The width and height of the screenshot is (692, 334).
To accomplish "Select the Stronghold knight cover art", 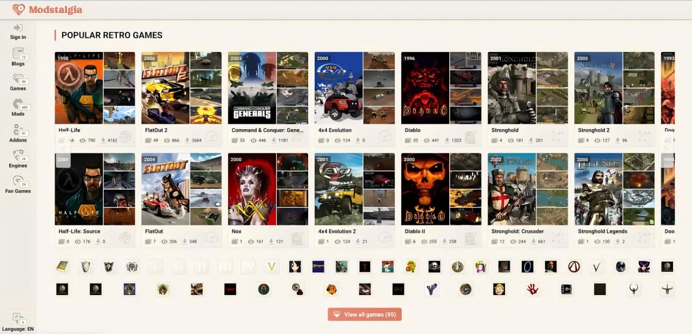I will click(511, 88).
